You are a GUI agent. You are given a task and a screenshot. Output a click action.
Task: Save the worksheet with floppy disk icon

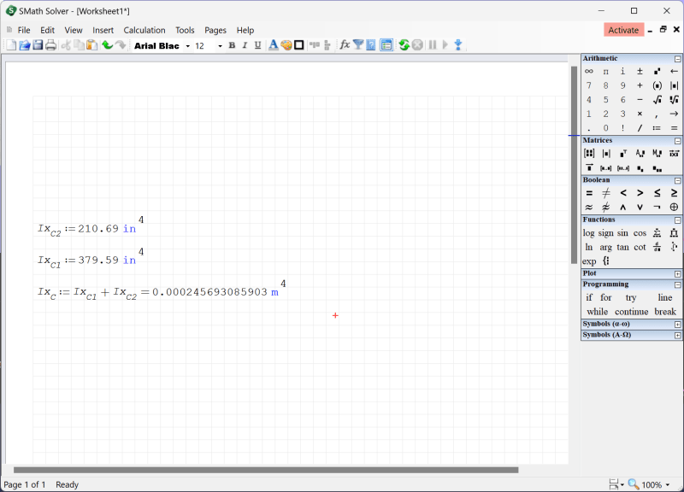38,45
